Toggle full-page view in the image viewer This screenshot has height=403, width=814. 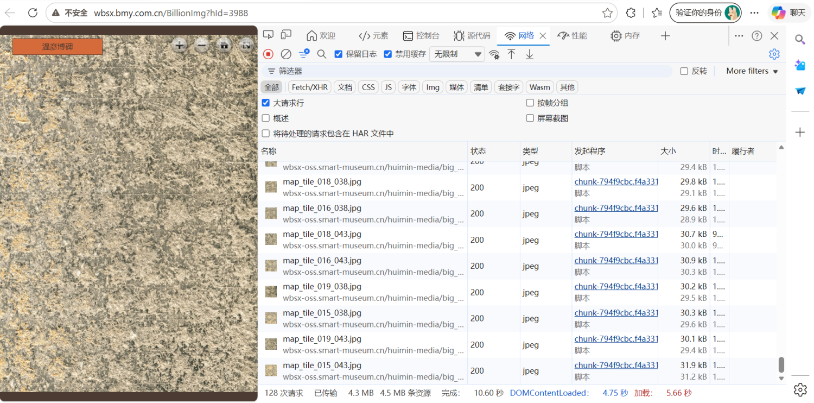[x=246, y=46]
